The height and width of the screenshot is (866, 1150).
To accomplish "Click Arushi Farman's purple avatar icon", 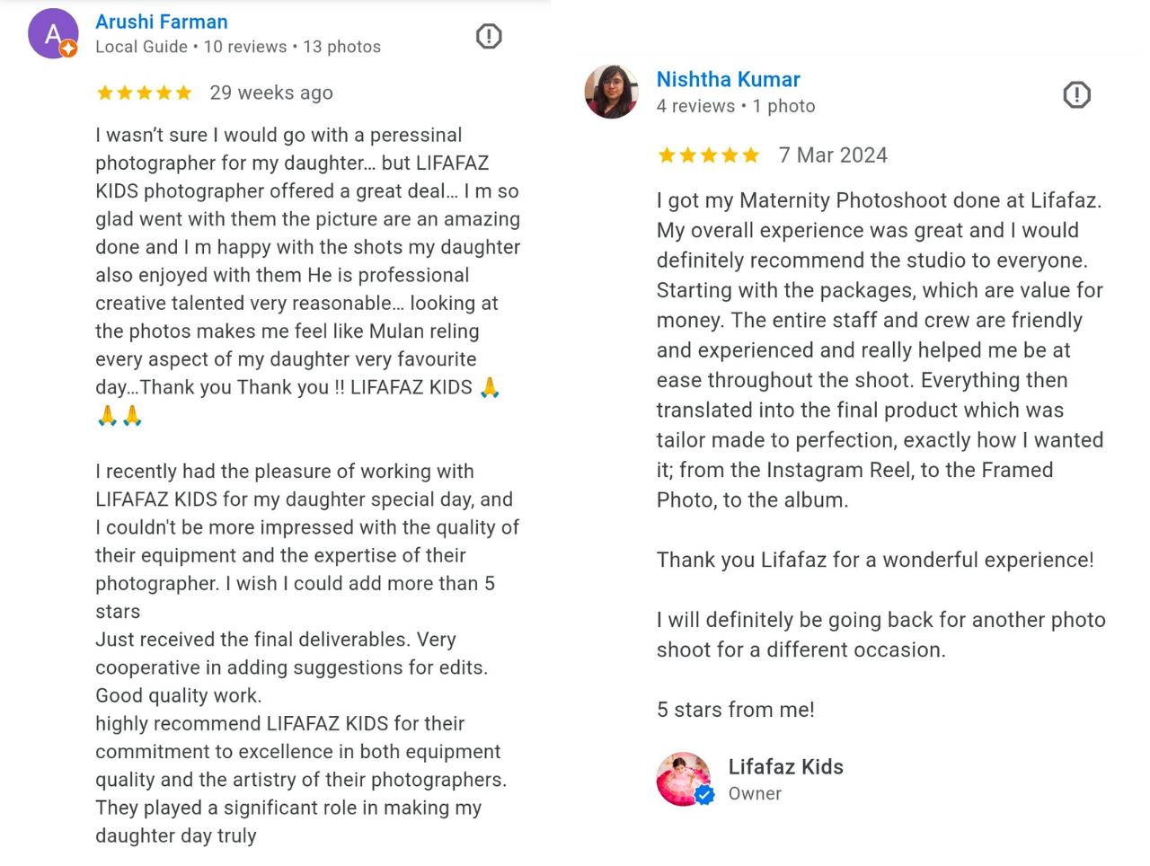I will (x=52, y=34).
